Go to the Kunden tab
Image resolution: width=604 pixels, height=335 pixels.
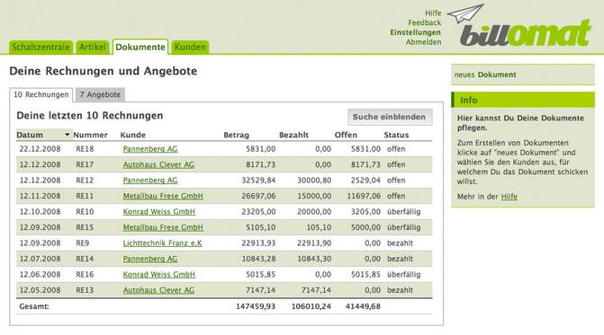[x=190, y=47]
